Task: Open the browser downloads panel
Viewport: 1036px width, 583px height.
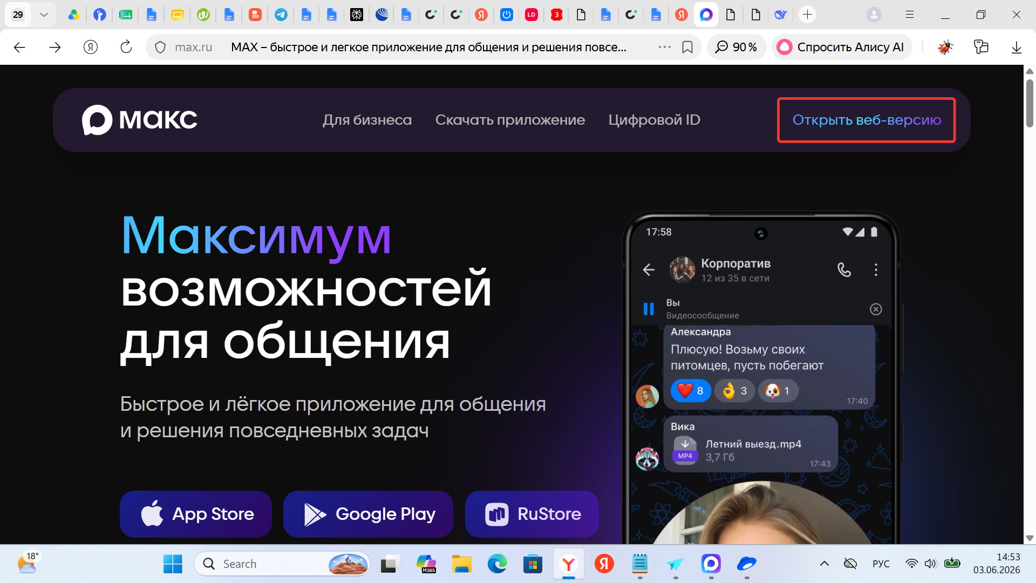Action: click(x=1016, y=48)
